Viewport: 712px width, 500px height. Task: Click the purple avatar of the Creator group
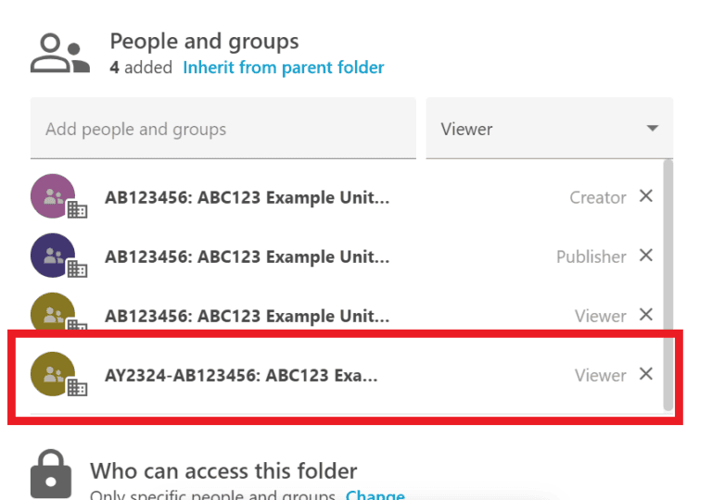(x=54, y=196)
